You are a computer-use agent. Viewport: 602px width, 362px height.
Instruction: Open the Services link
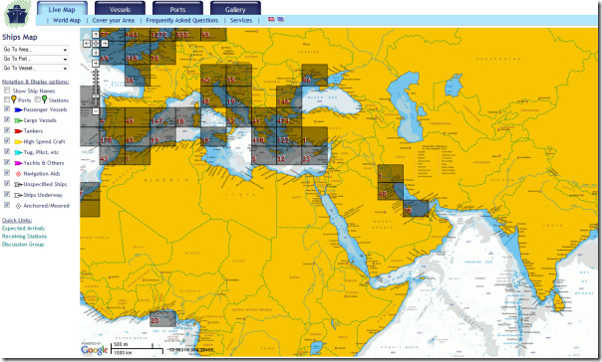tap(241, 20)
